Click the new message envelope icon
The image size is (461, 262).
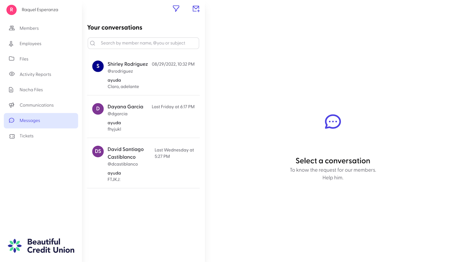(x=196, y=9)
